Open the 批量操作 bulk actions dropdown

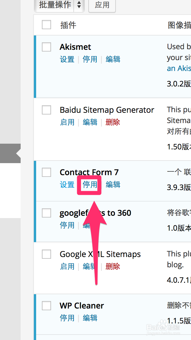click(x=59, y=5)
